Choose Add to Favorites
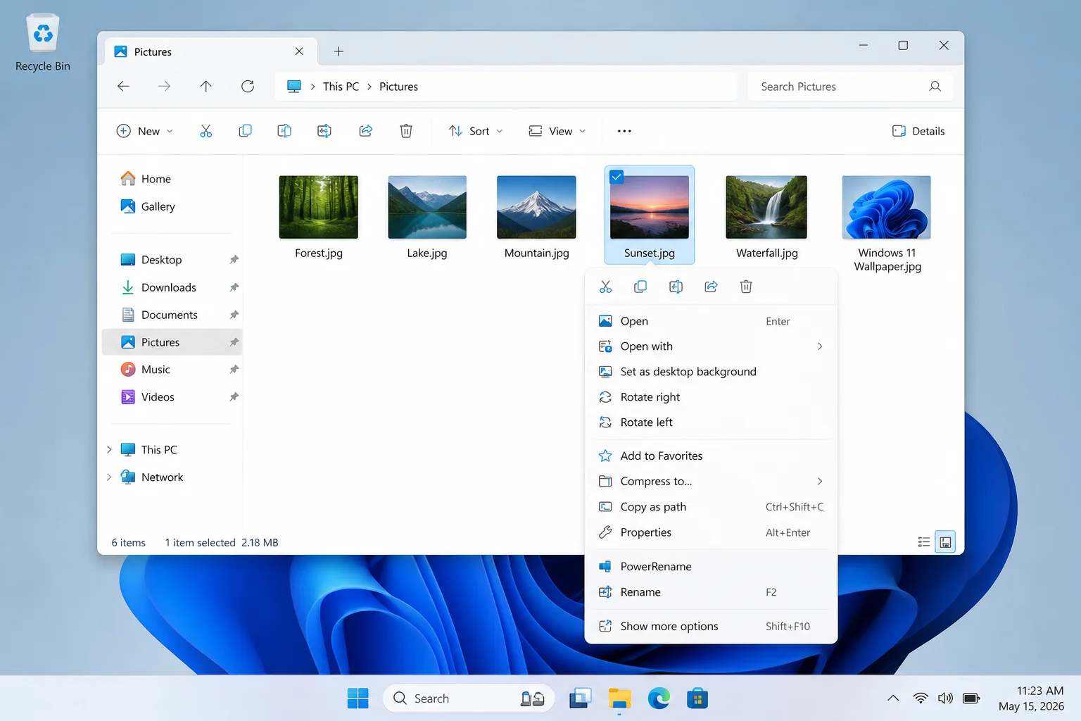The image size is (1081, 721). 711,456
